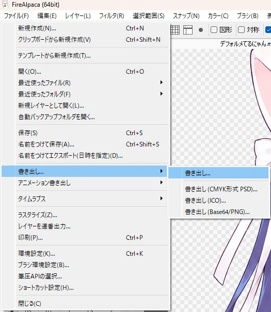Click the layout snap icon beside the grid
The height and width of the screenshot is (312, 271).
click(x=188, y=30)
